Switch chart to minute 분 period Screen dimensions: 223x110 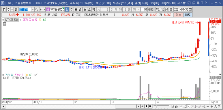tap(85, 10)
